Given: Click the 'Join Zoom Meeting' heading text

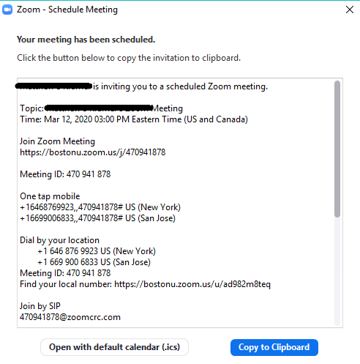Looking at the screenshot, I should (57, 141).
